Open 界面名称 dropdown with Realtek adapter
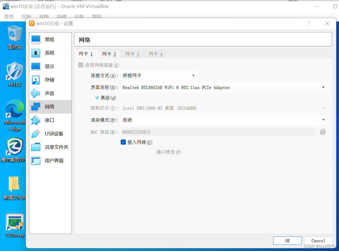Viewport: 339px width, 251px height. click(x=224, y=87)
